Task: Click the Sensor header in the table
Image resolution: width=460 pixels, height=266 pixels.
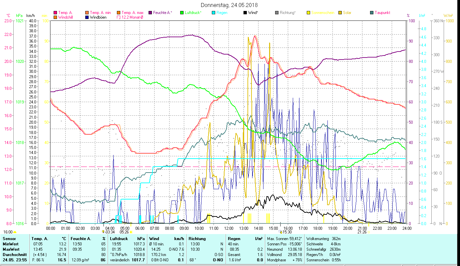Action: click(x=9, y=238)
